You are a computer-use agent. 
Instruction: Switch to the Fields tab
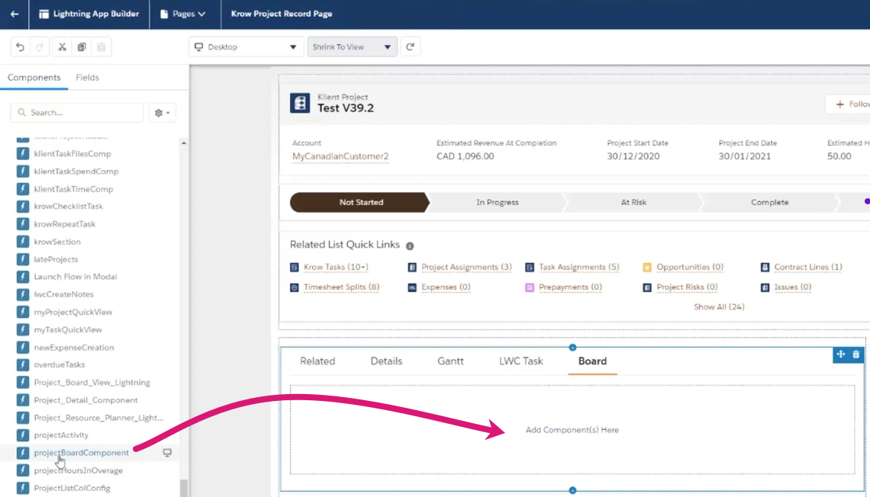(87, 78)
